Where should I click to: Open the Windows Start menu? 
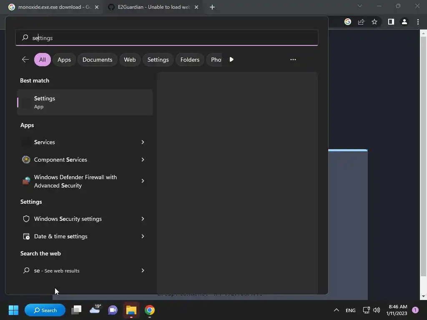tap(13, 310)
